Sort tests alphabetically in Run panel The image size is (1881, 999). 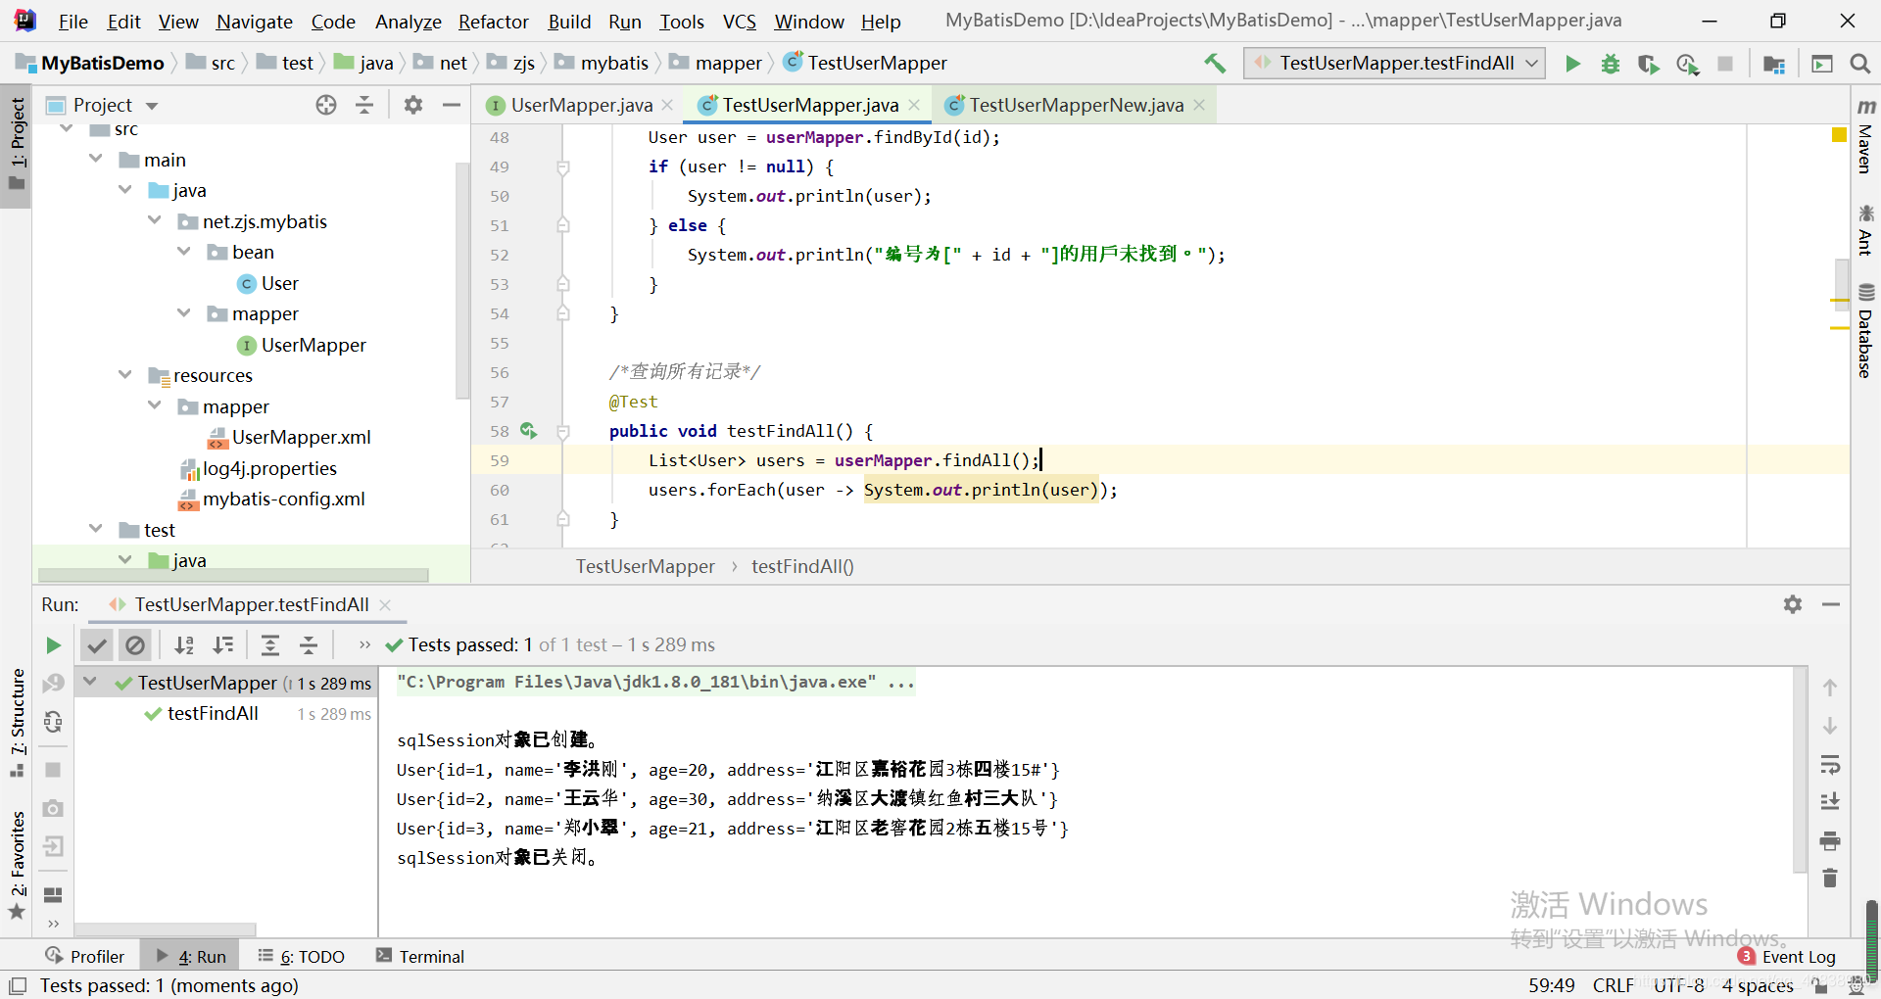(183, 644)
